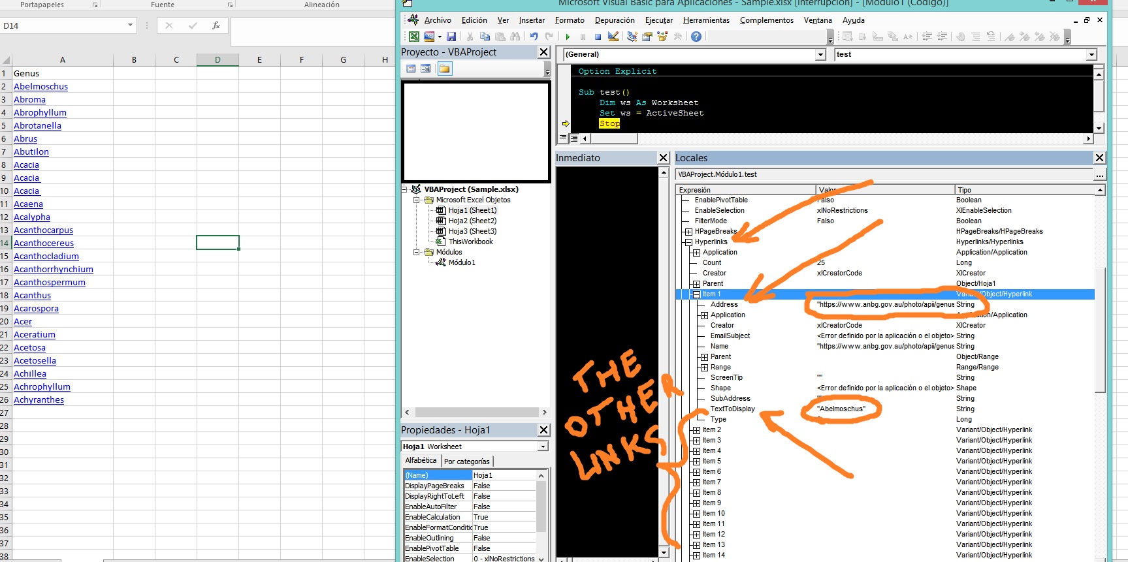
Task: Close the Locales window
Action: [x=1099, y=158]
